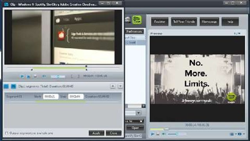Stop playback in the main Preview panel

(x=158, y=134)
